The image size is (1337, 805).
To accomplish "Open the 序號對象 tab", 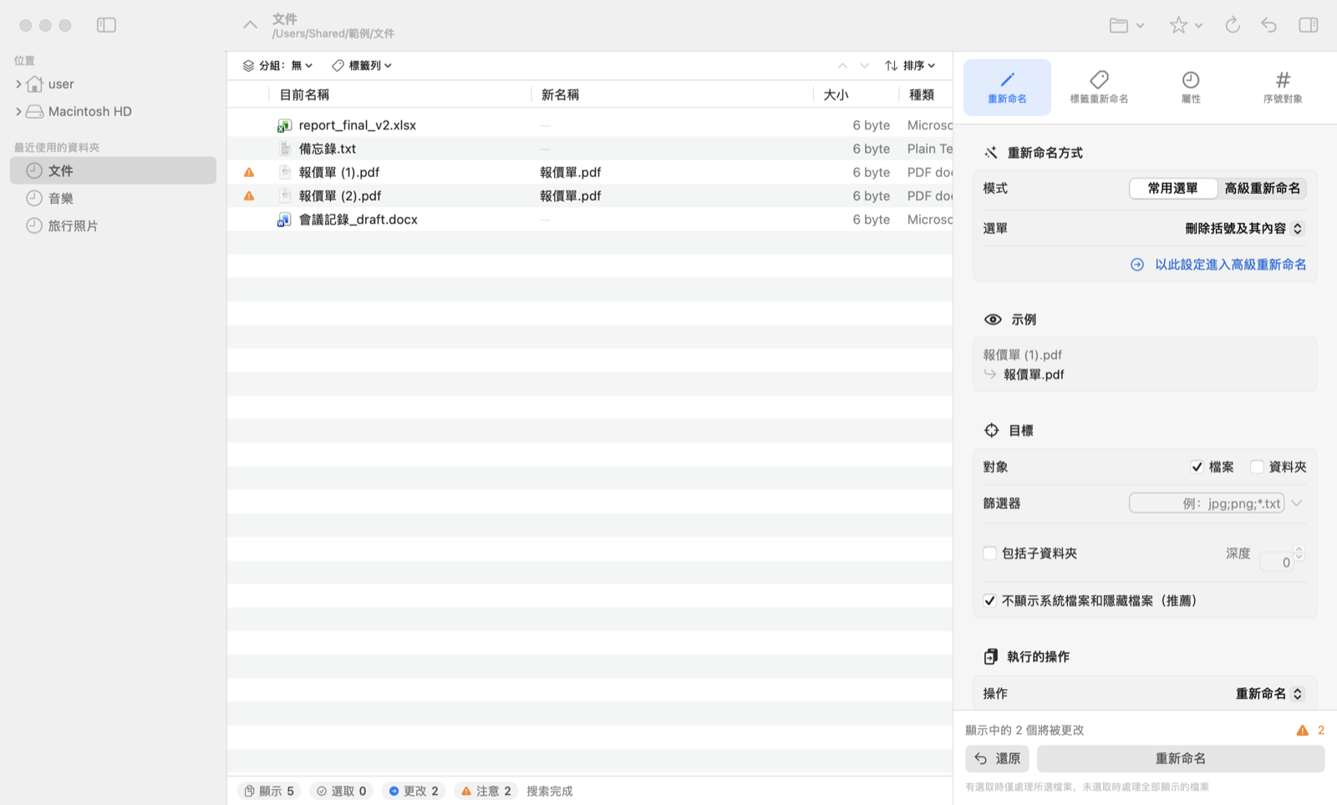I will (x=1283, y=87).
